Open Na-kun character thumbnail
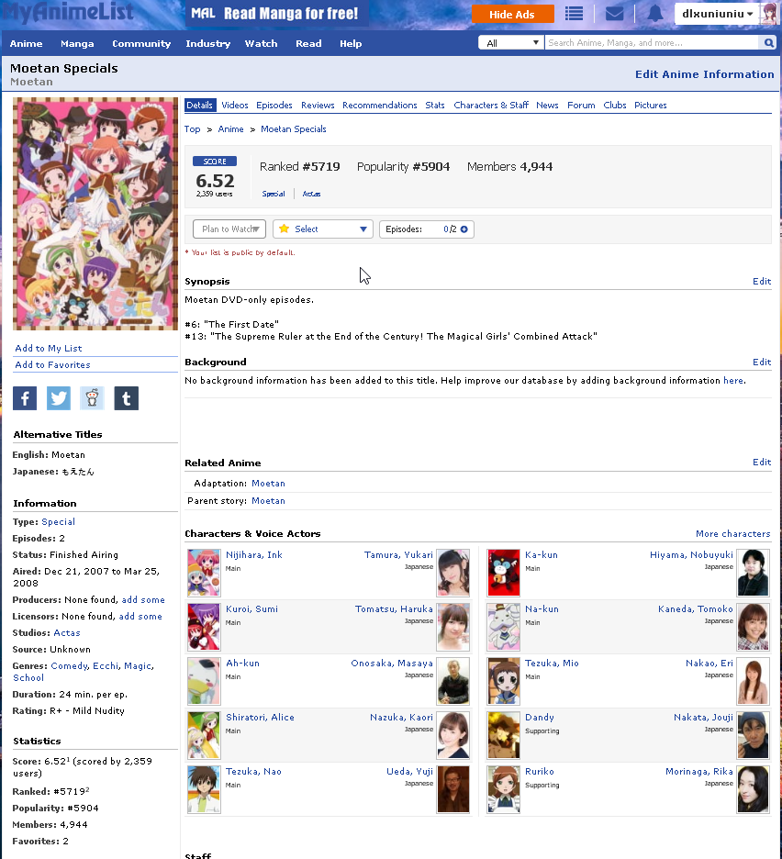The width and height of the screenshot is (782, 859). (503, 627)
